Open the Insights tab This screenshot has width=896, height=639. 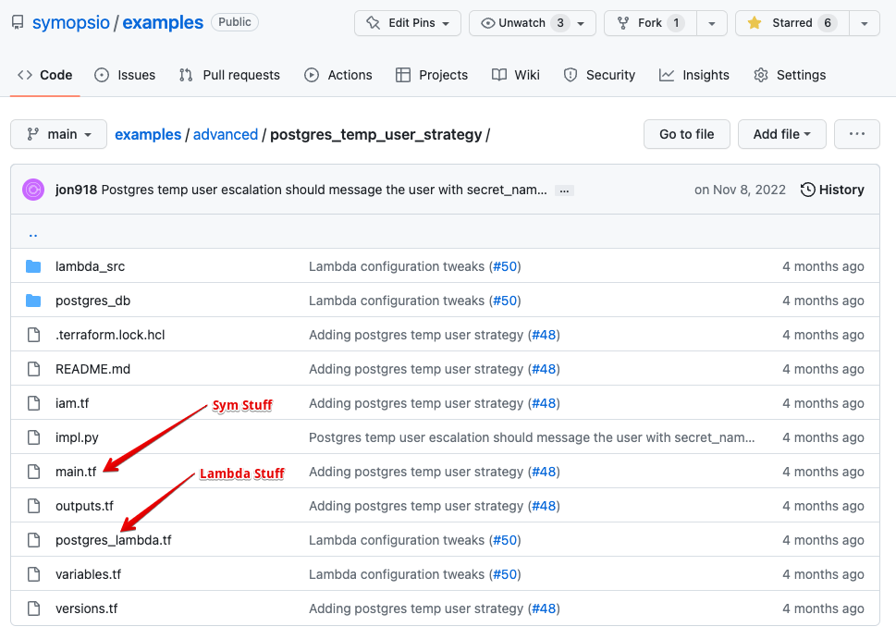tap(693, 75)
